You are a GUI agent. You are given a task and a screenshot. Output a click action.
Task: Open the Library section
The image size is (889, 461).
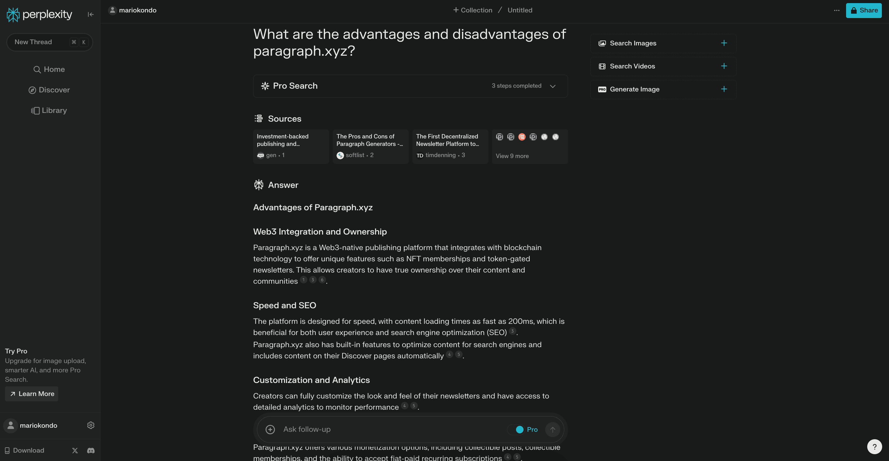point(49,110)
